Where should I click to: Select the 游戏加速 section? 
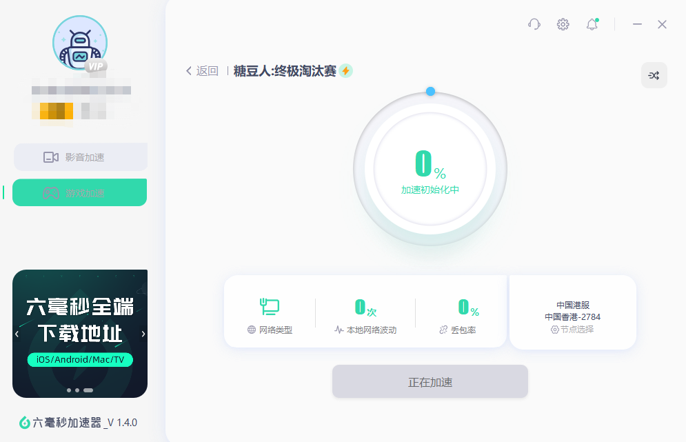[x=79, y=192]
